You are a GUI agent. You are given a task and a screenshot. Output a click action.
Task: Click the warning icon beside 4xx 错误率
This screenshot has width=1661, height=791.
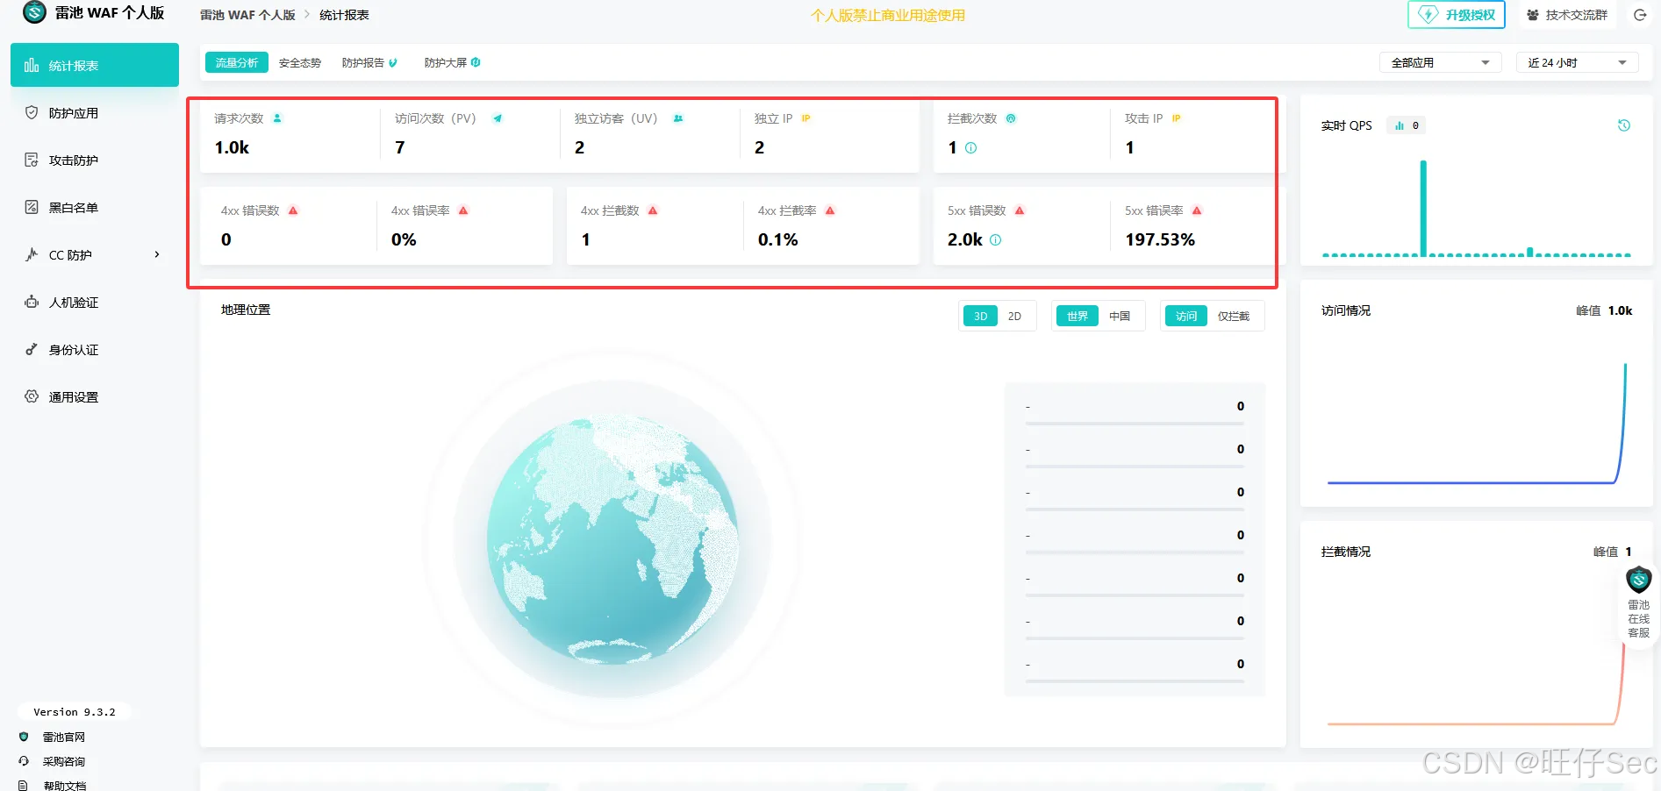tap(463, 210)
